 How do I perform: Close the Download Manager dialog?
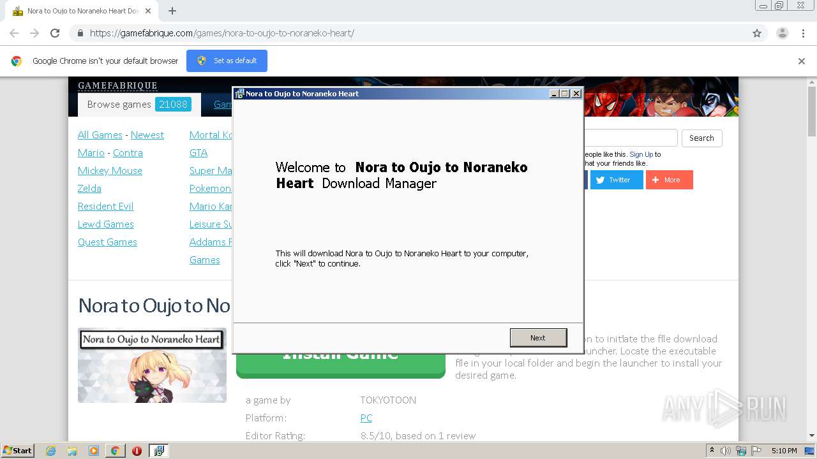pyautogui.click(x=576, y=94)
